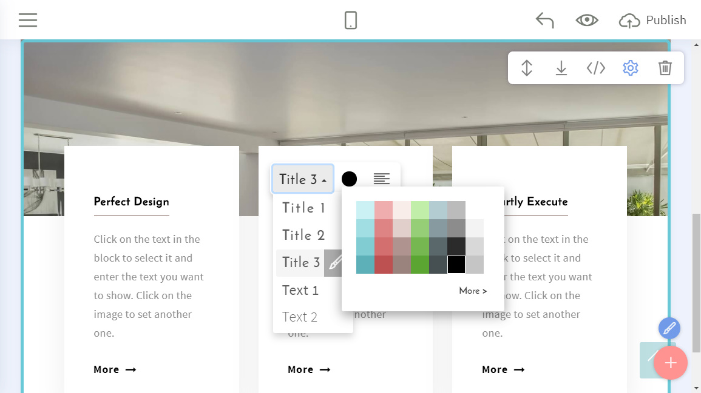Toggle preview with the eye icon
The width and height of the screenshot is (701, 393).
click(586, 20)
